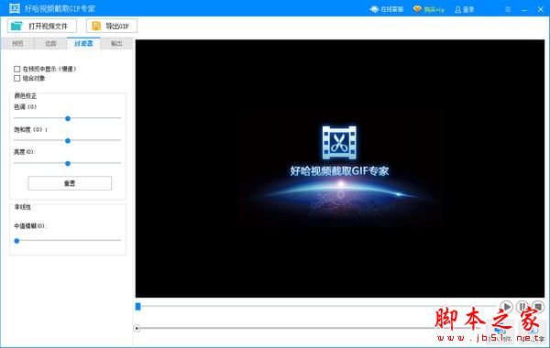This screenshot has width=550, height=348.
Task: Click the brightness (亮度) slider handle
Action: pos(68,163)
